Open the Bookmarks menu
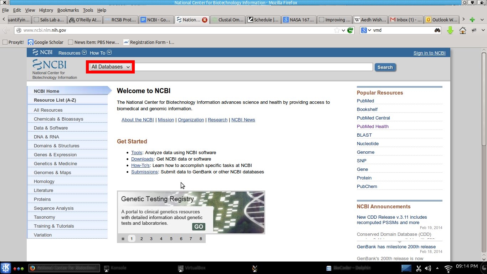487x274 pixels. (x=68, y=10)
